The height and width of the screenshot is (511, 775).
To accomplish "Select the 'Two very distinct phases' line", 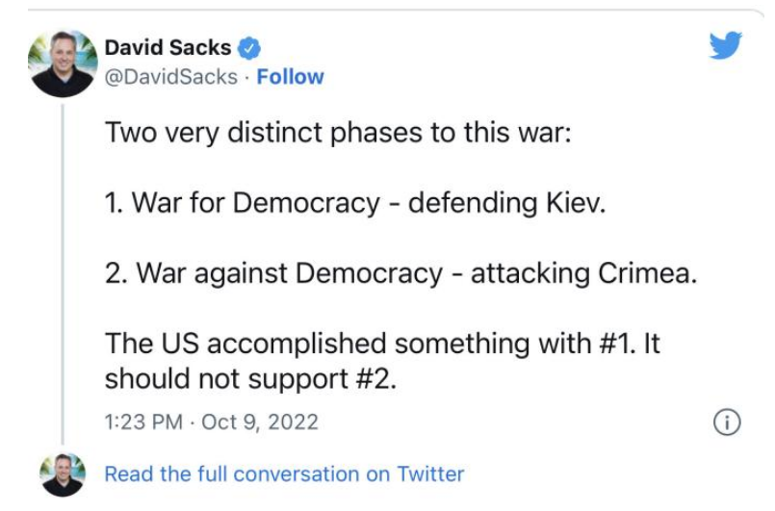I will point(338,133).
